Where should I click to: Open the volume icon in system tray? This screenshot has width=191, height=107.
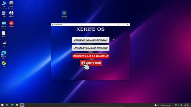tap(178, 105)
